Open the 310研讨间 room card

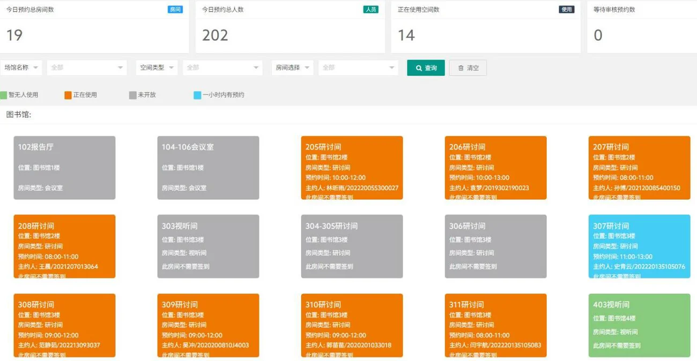point(352,325)
